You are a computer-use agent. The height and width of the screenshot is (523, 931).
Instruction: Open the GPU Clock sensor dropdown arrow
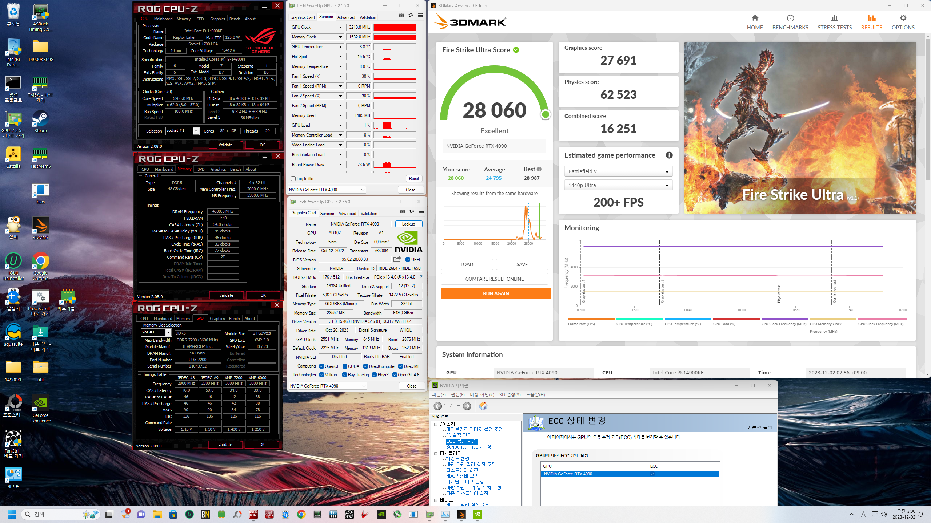pos(340,27)
